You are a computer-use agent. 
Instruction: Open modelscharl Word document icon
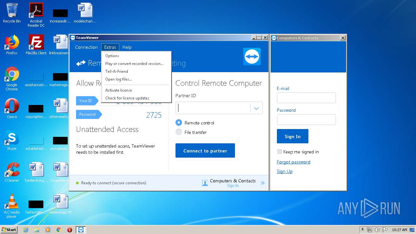coord(85,13)
